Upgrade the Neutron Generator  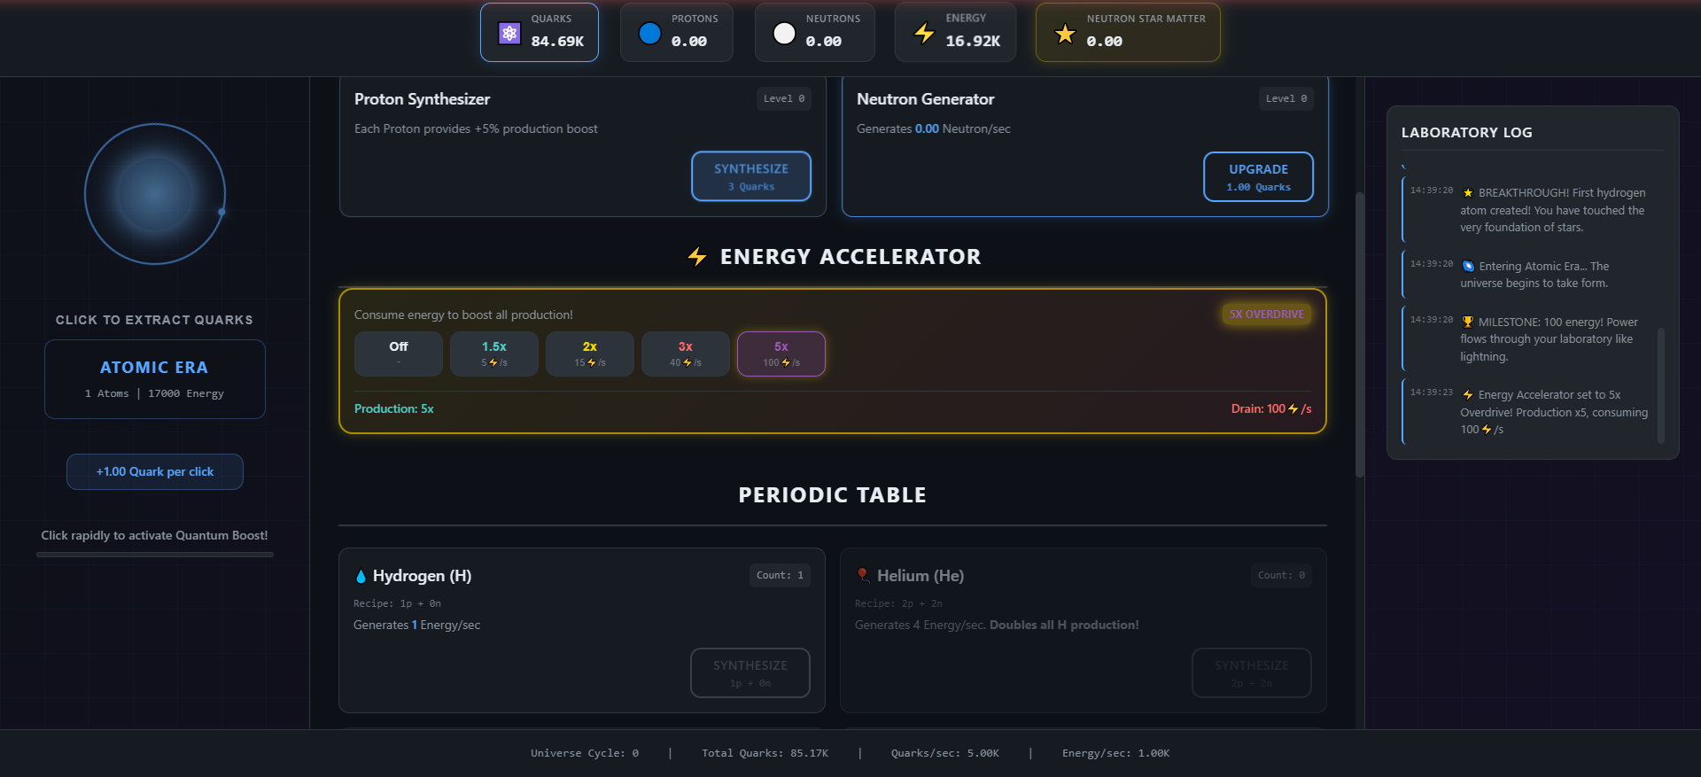[1258, 176]
